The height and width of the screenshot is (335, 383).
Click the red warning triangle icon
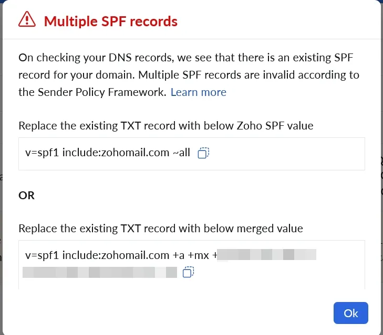26,20
